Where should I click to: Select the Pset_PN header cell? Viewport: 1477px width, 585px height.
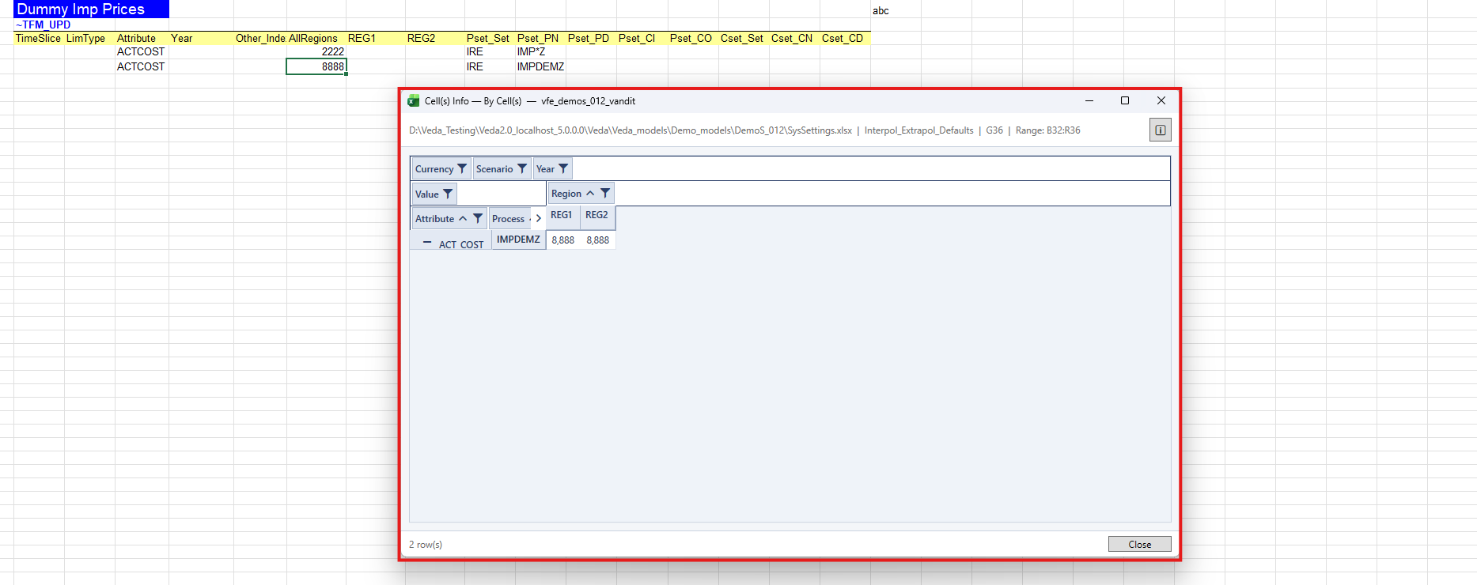[x=540, y=38]
